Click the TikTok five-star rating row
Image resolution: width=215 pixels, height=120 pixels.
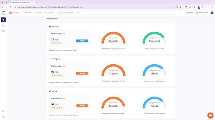coord(57,108)
